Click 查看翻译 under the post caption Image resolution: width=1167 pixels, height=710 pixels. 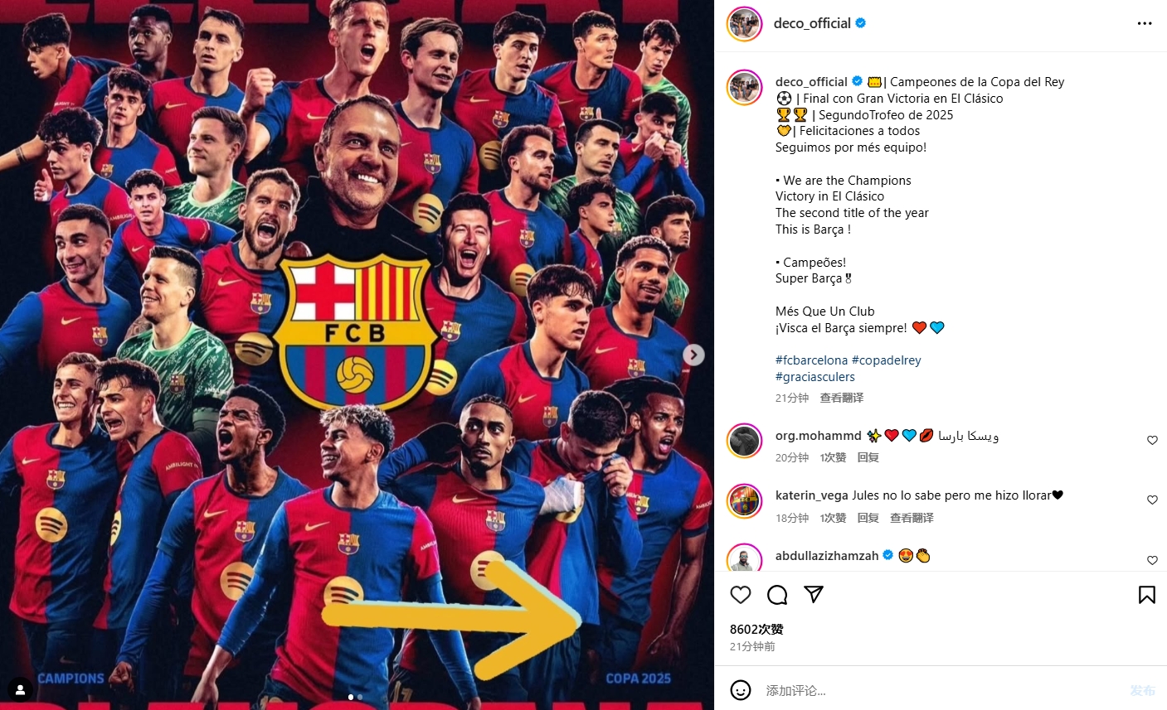841,398
